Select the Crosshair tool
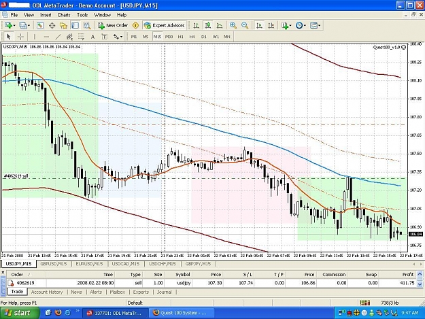The height and width of the screenshot is (319, 425). [20, 37]
